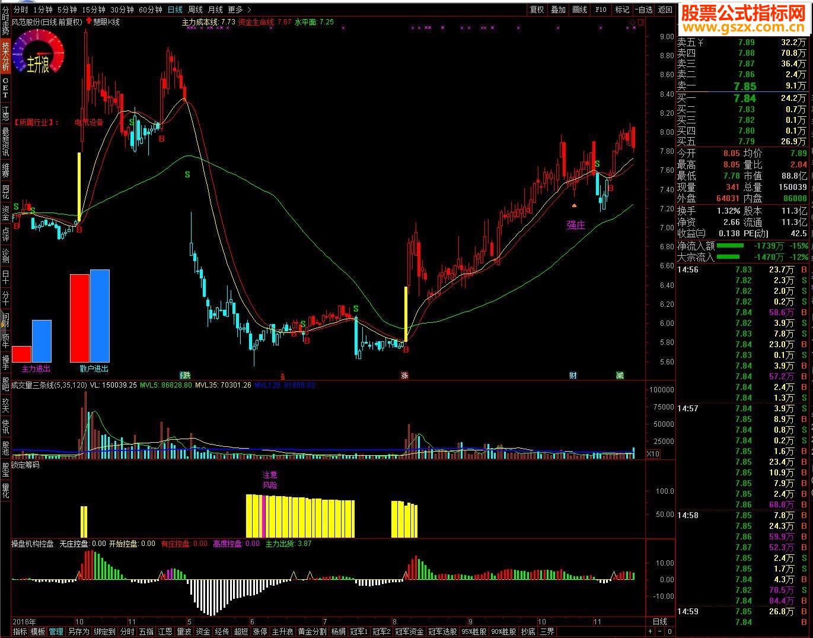Click the X10 volume scale label
This screenshot has height=638, width=813.
click(x=652, y=454)
